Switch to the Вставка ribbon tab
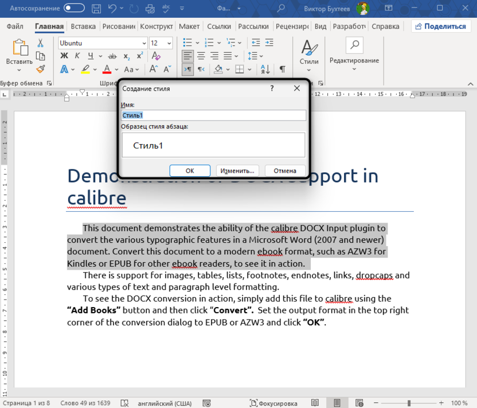This screenshot has height=408, width=477. 84,26
